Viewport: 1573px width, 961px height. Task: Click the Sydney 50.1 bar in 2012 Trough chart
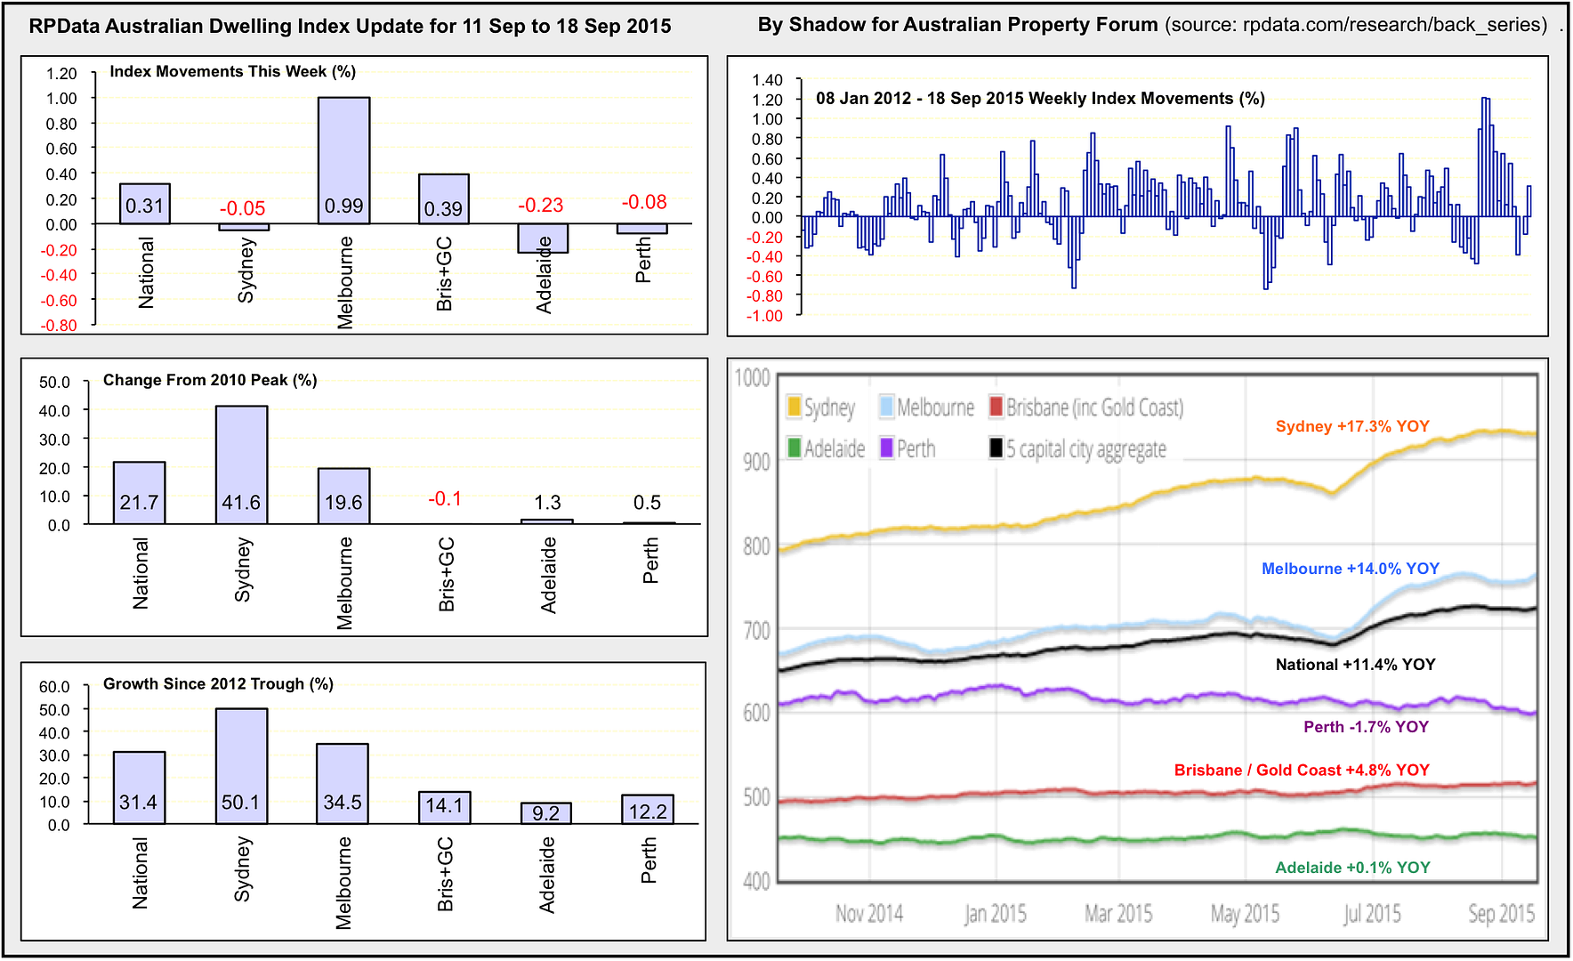[x=241, y=765]
